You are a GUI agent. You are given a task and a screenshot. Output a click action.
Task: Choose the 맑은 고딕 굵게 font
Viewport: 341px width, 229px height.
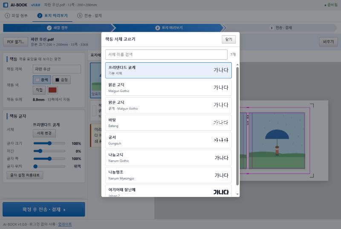coord(168,105)
